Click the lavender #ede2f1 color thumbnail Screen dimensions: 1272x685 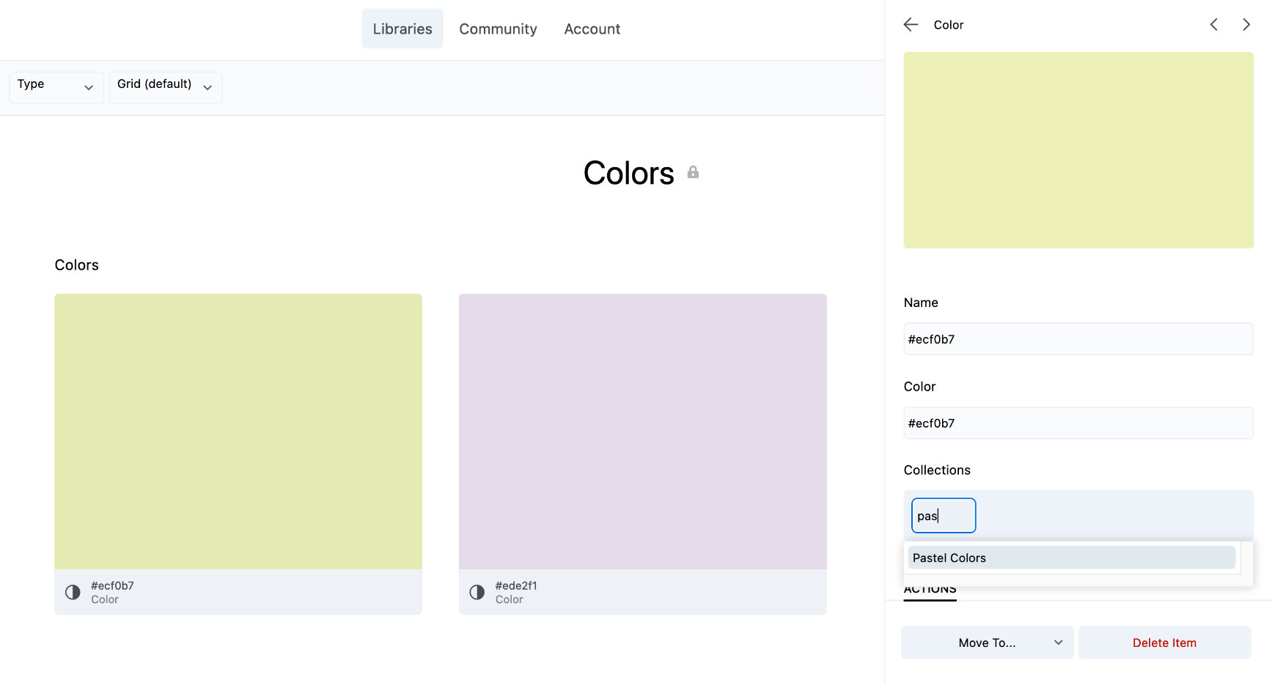pyautogui.click(x=642, y=432)
